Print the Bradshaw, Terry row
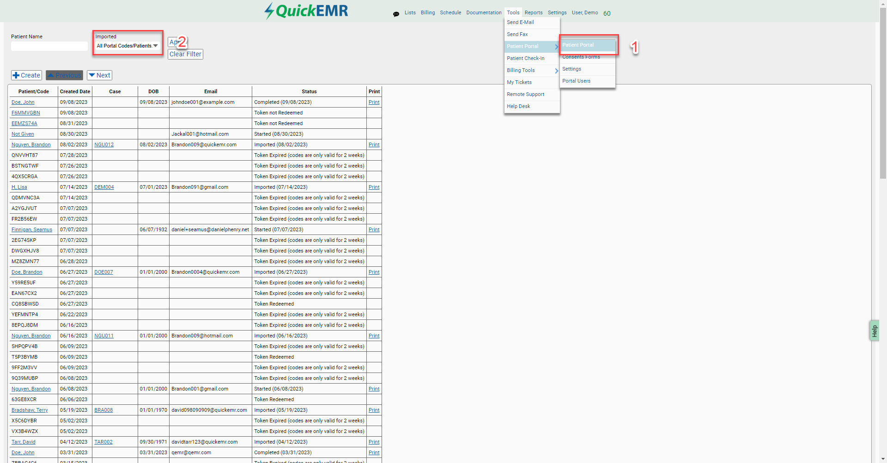The width and height of the screenshot is (887, 463). pyautogui.click(x=374, y=410)
